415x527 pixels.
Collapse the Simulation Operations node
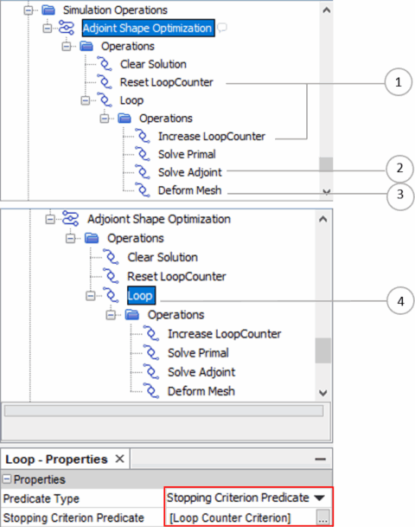29,10
